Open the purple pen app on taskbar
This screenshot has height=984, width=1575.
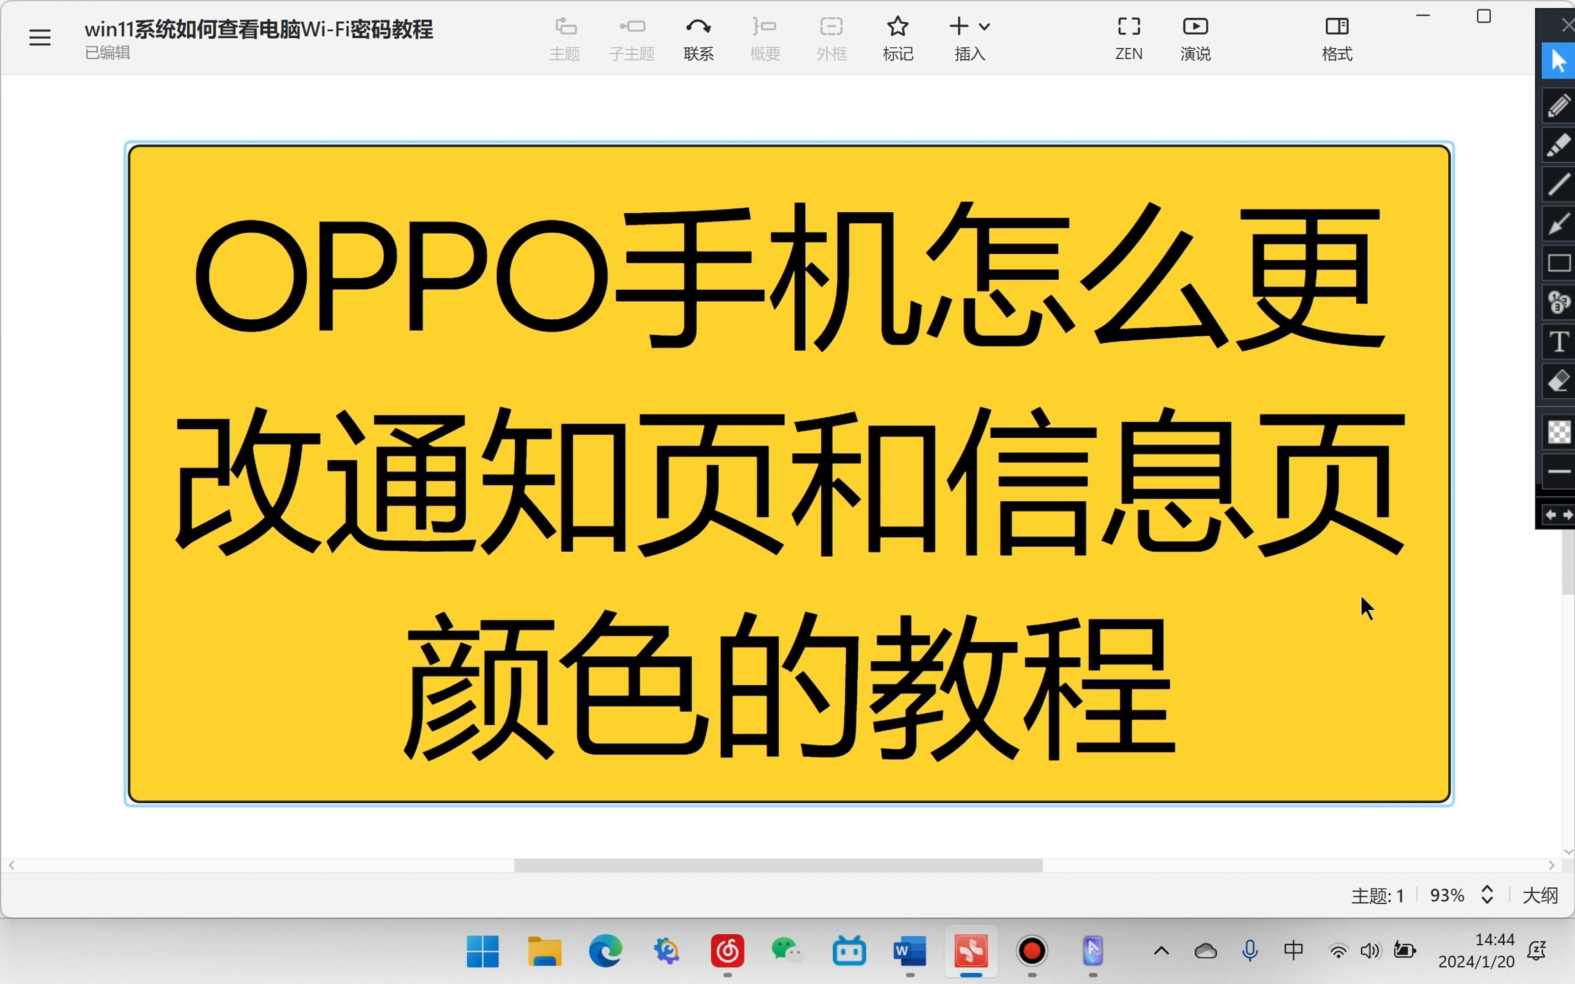1093,952
